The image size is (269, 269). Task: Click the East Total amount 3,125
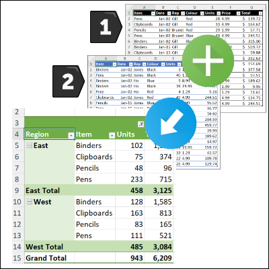pyautogui.click(x=163, y=190)
